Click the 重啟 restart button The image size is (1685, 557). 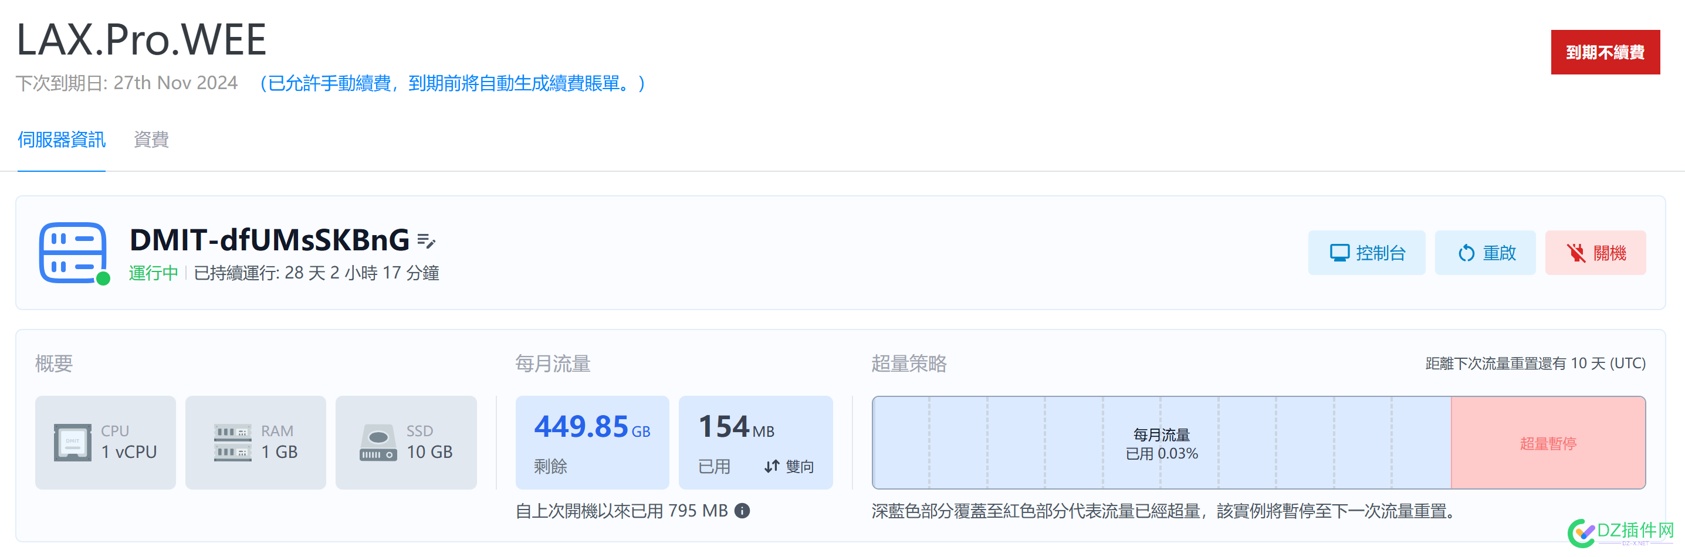(x=1485, y=253)
